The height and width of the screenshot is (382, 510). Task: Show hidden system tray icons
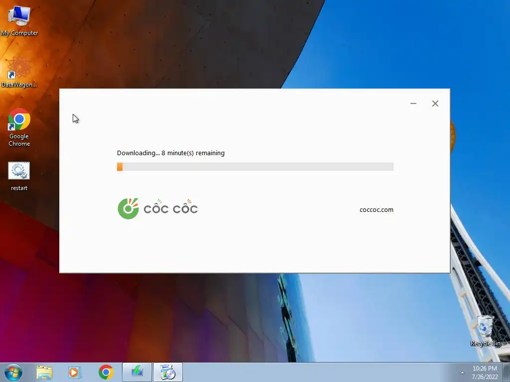pyautogui.click(x=462, y=373)
